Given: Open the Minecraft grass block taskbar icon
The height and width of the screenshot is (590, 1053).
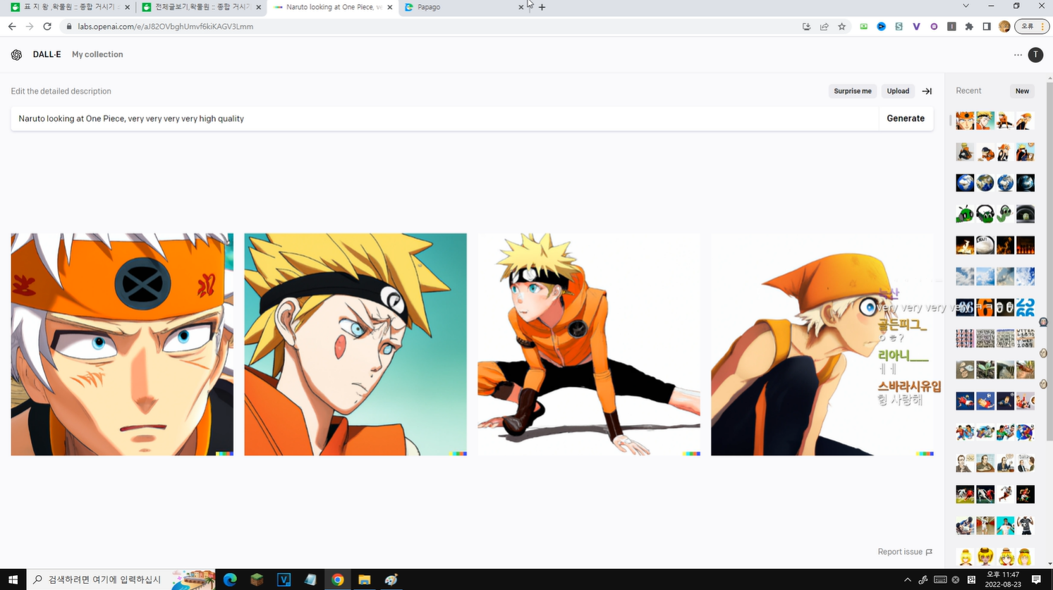Looking at the screenshot, I should point(257,579).
